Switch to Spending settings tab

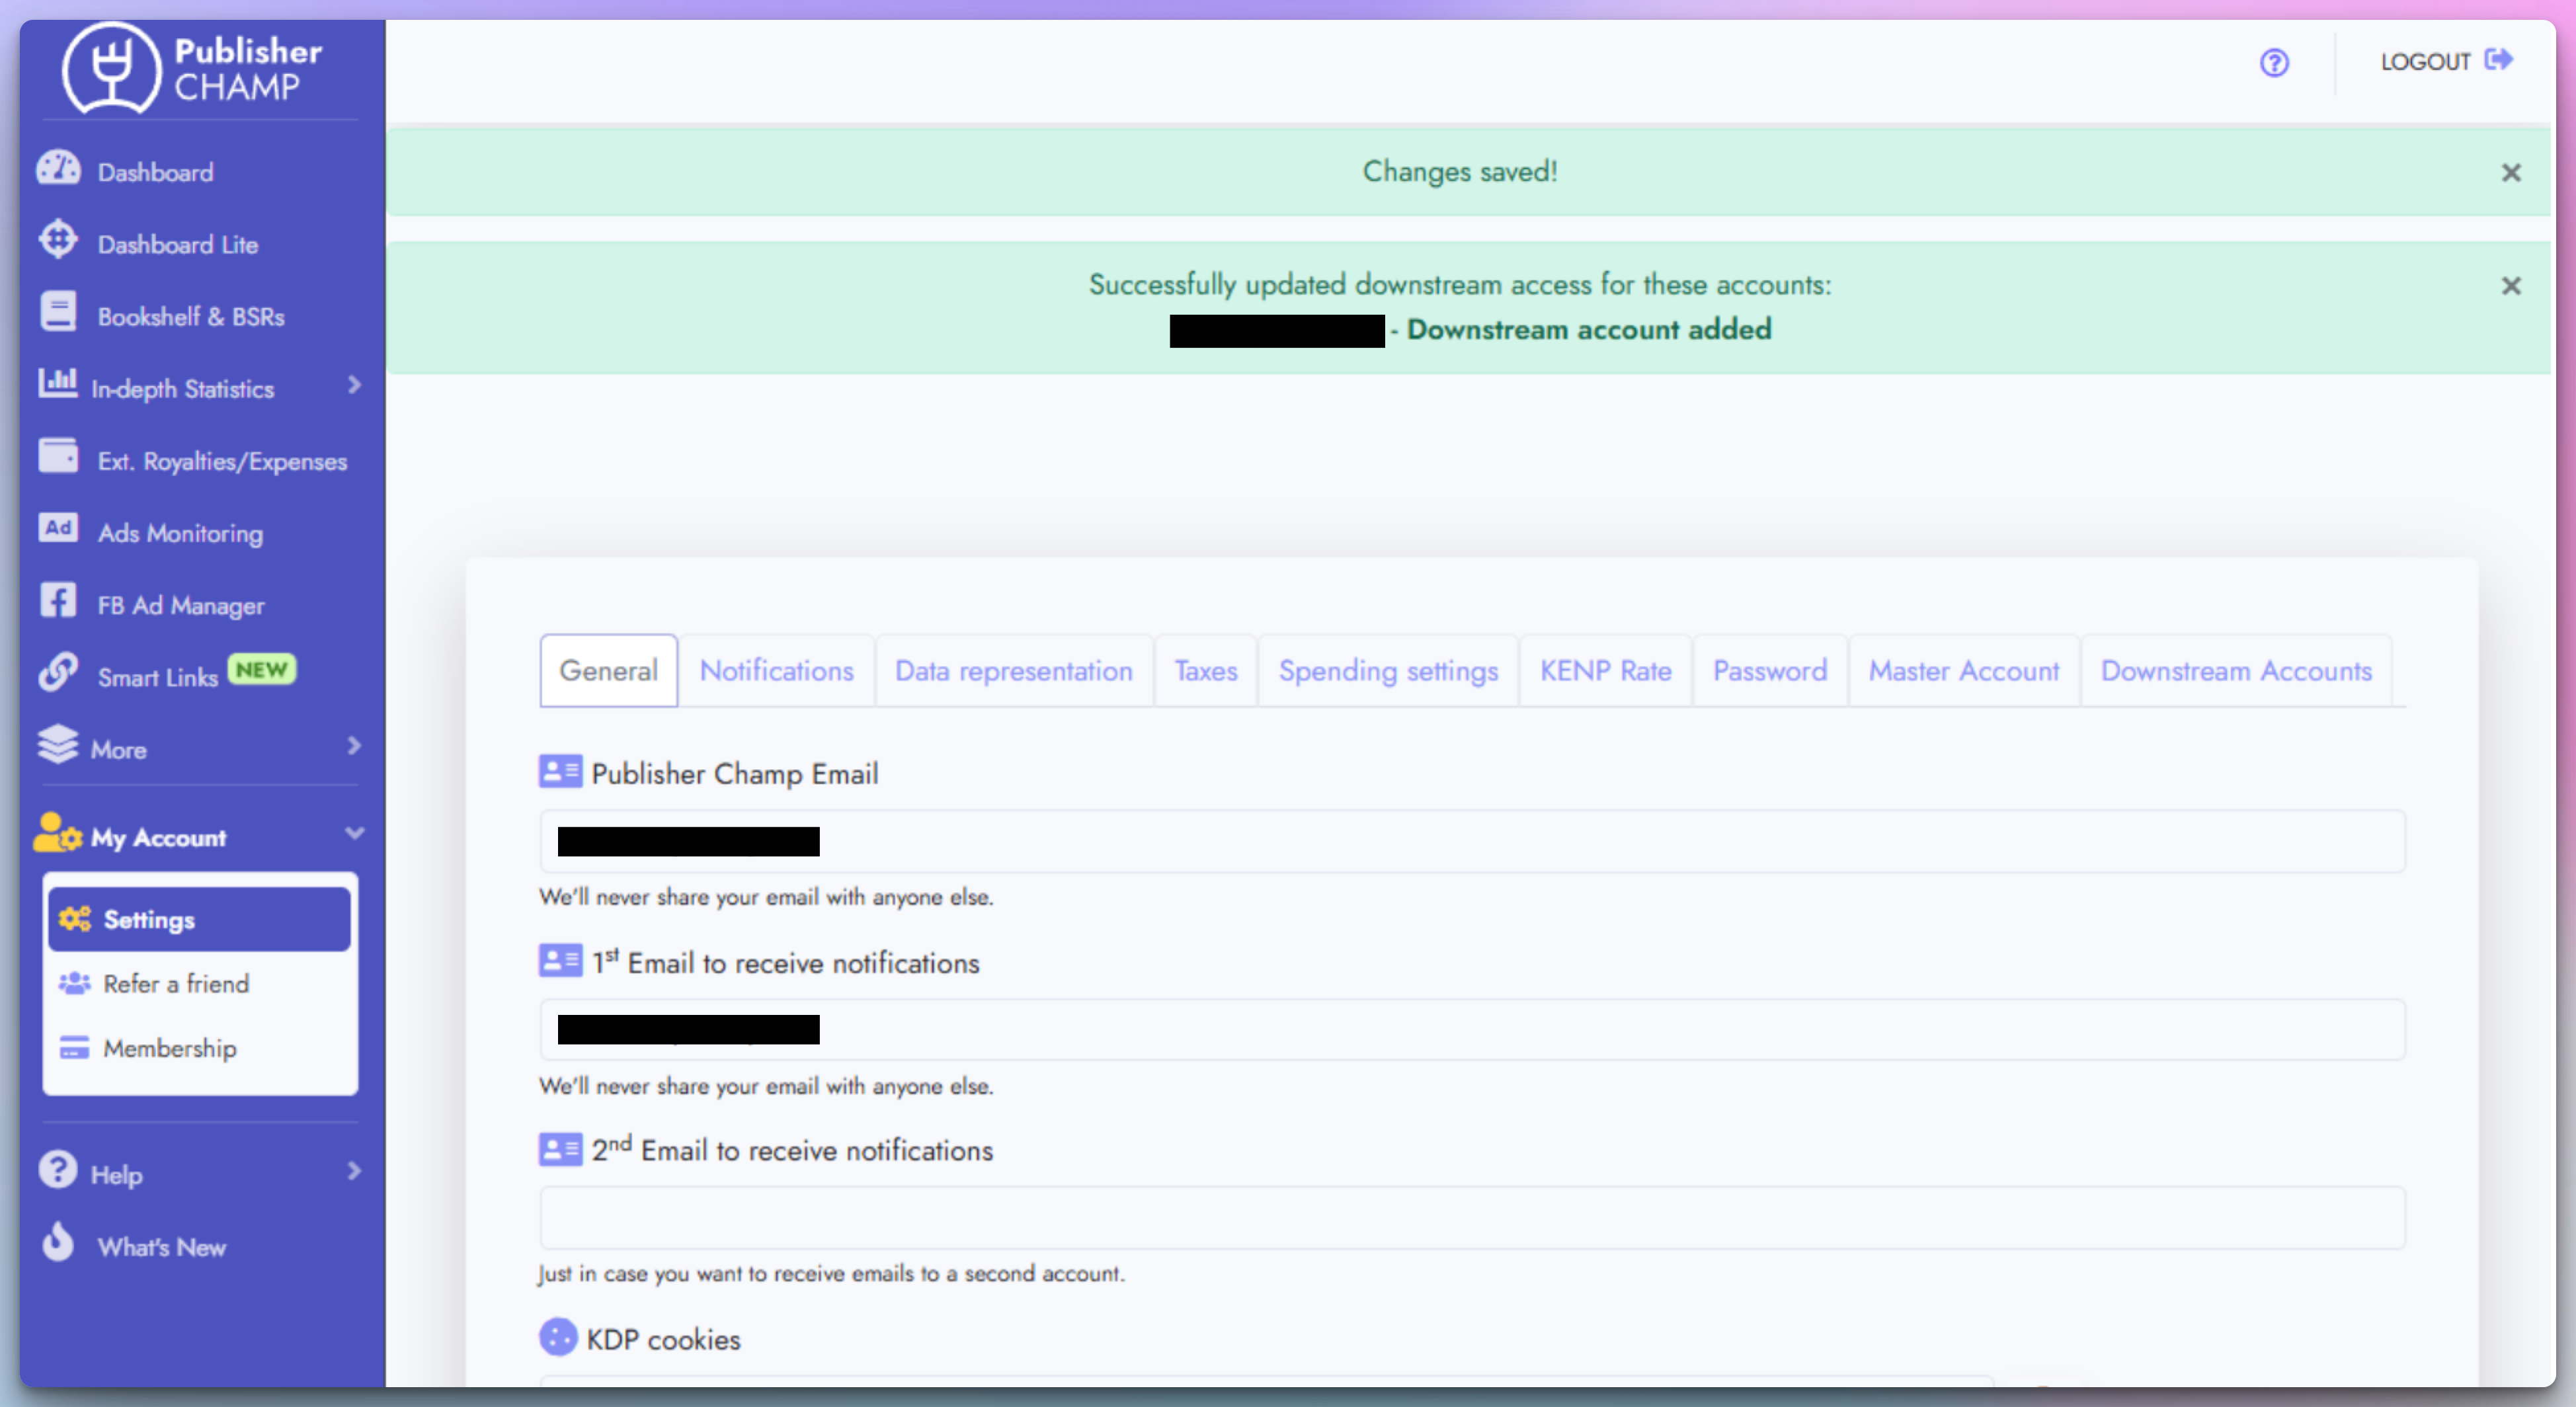tap(1388, 671)
